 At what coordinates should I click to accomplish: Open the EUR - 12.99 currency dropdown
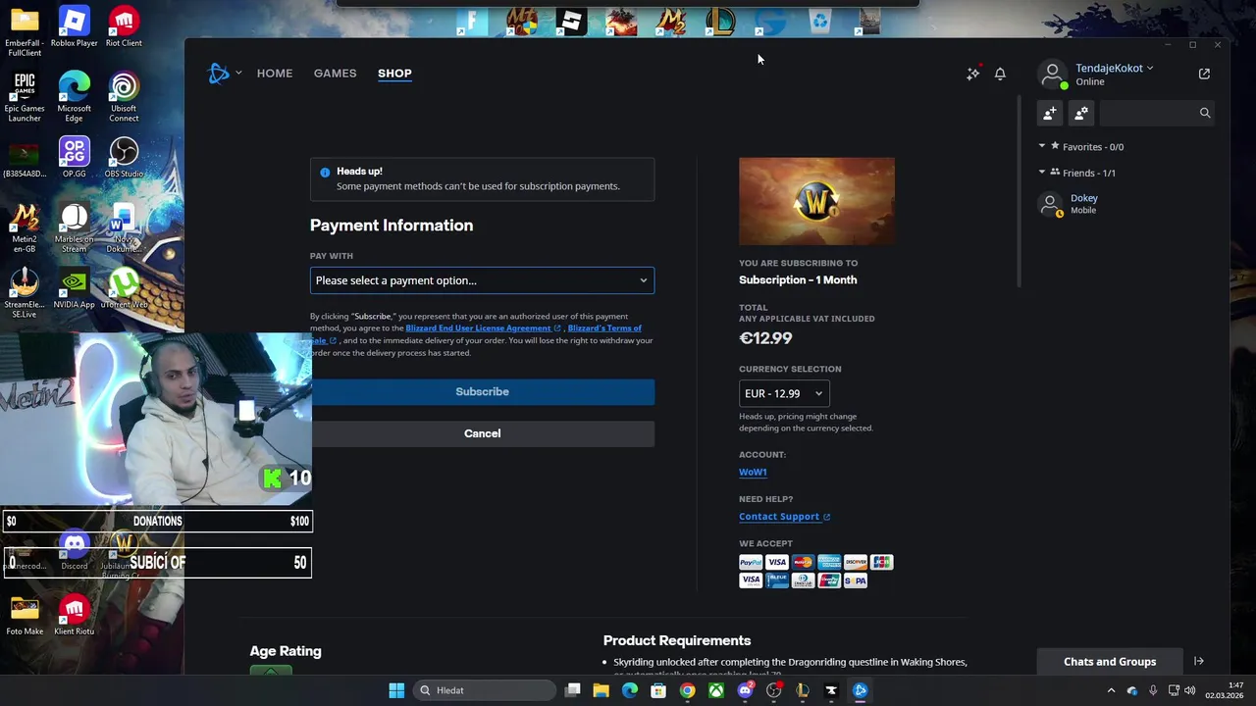(783, 393)
